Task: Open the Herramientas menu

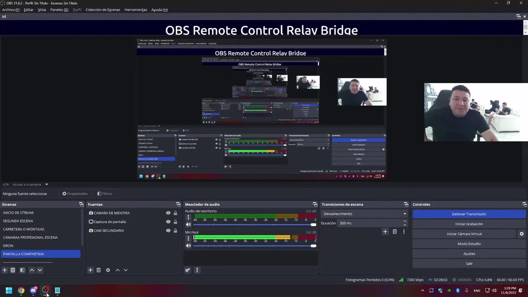Action: pyautogui.click(x=136, y=9)
